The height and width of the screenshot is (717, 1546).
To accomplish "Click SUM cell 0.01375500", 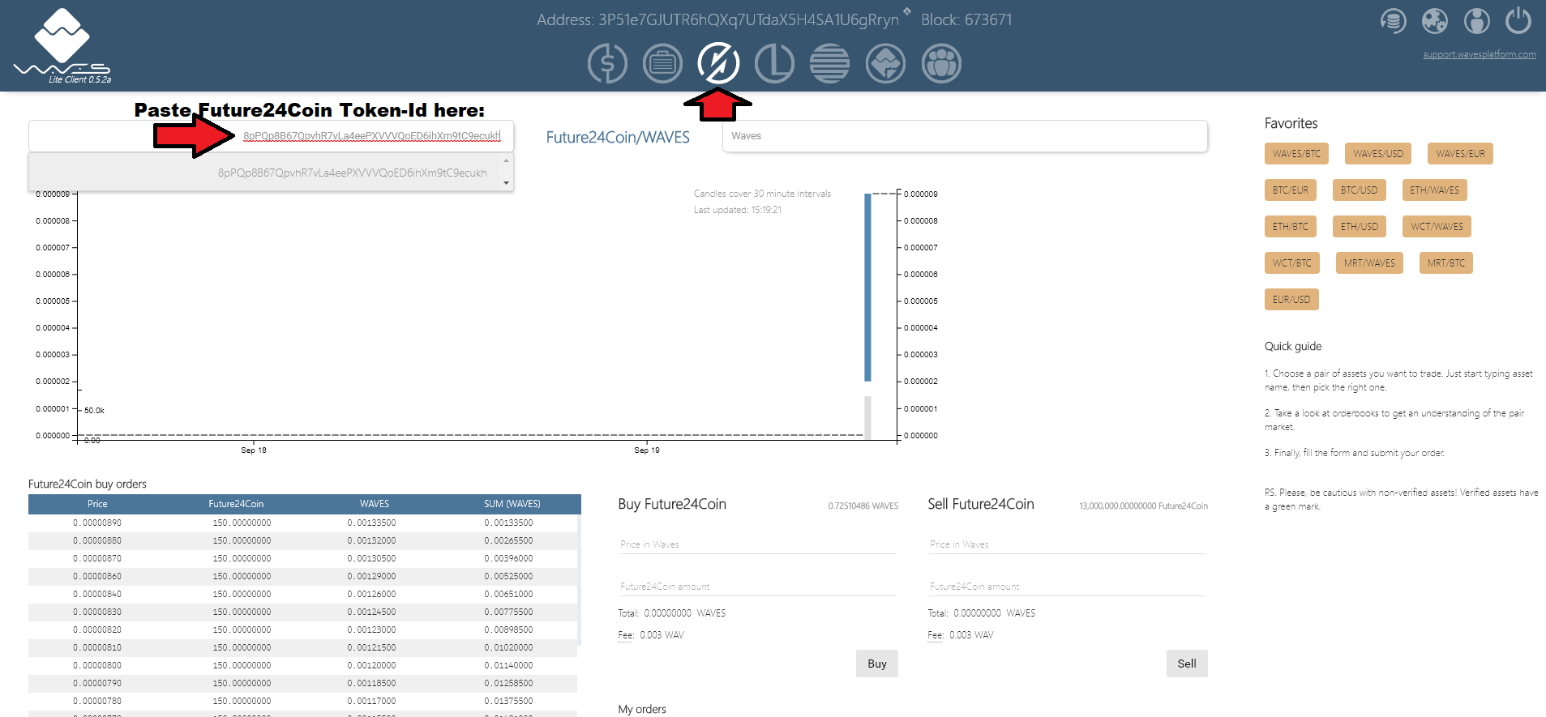I will [509, 701].
